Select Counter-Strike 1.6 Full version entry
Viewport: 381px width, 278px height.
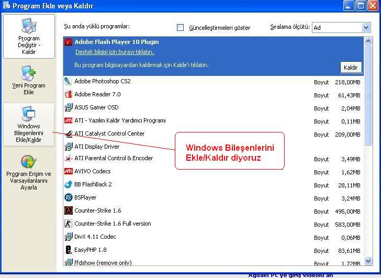tap(214, 225)
